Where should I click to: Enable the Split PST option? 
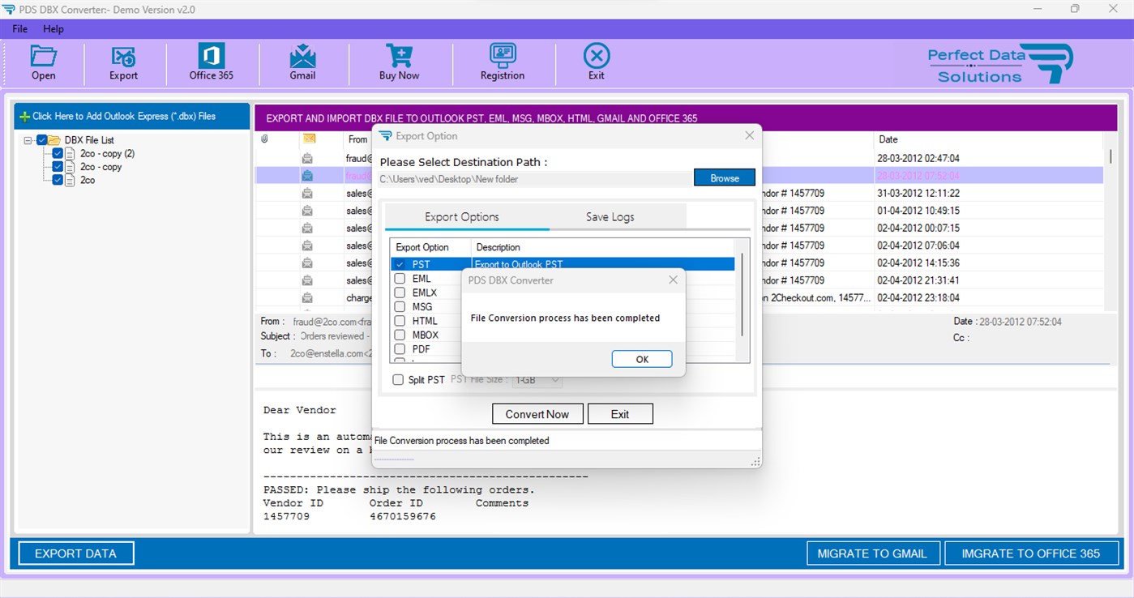(397, 379)
